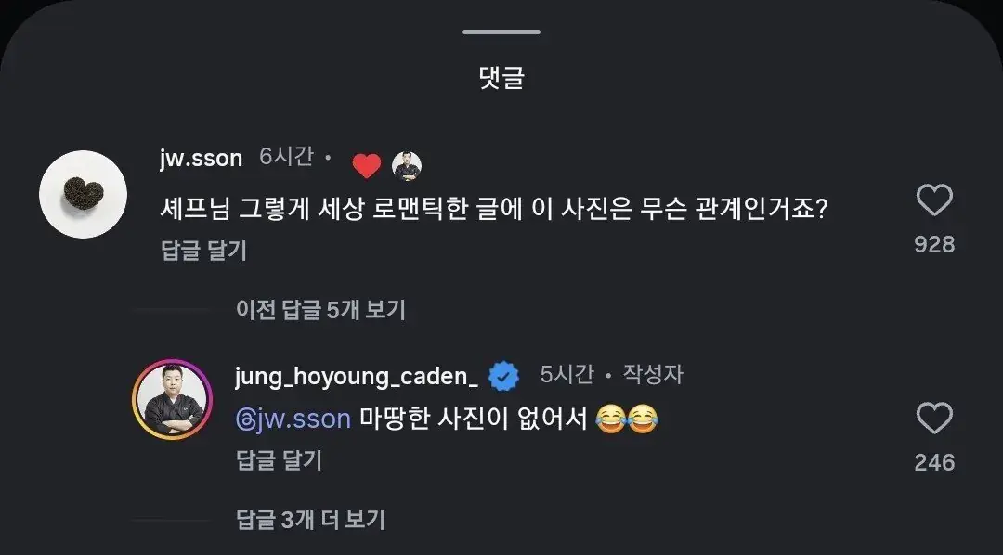Click the @jw.sson mention in the reply
This screenshot has width=1003, height=555.
[293, 419]
